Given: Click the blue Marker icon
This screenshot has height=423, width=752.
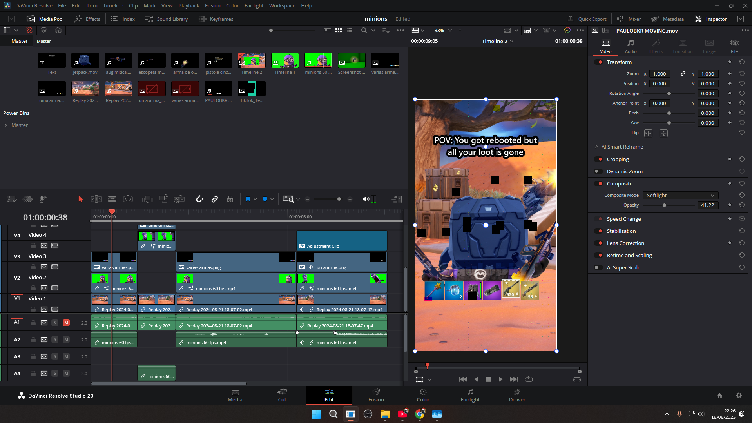Looking at the screenshot, I should pyautogui.click(x=265, y=199).
